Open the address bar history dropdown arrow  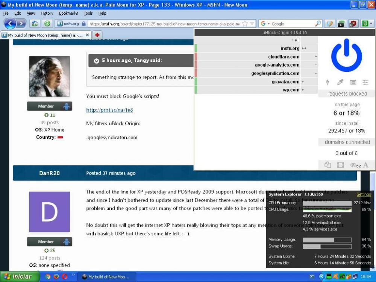(252, 23)
